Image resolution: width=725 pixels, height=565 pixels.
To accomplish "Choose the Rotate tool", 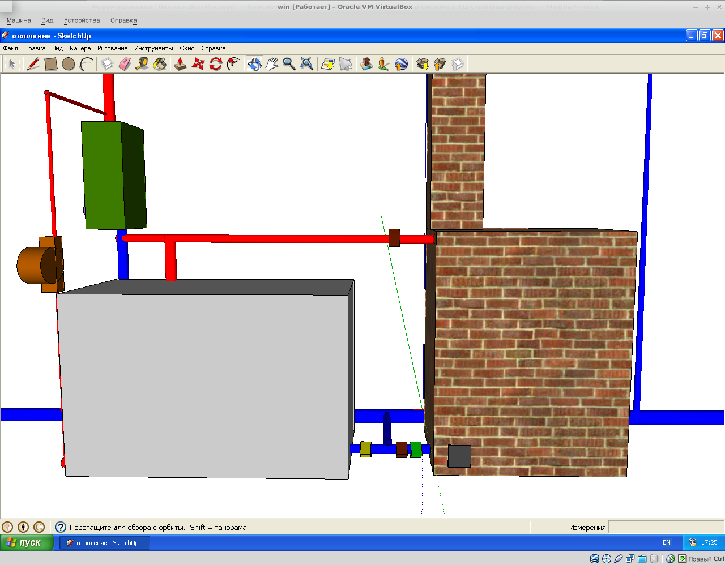I will (215, 64).
